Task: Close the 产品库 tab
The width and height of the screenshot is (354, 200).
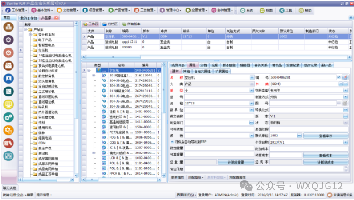Action: [56, 18]
